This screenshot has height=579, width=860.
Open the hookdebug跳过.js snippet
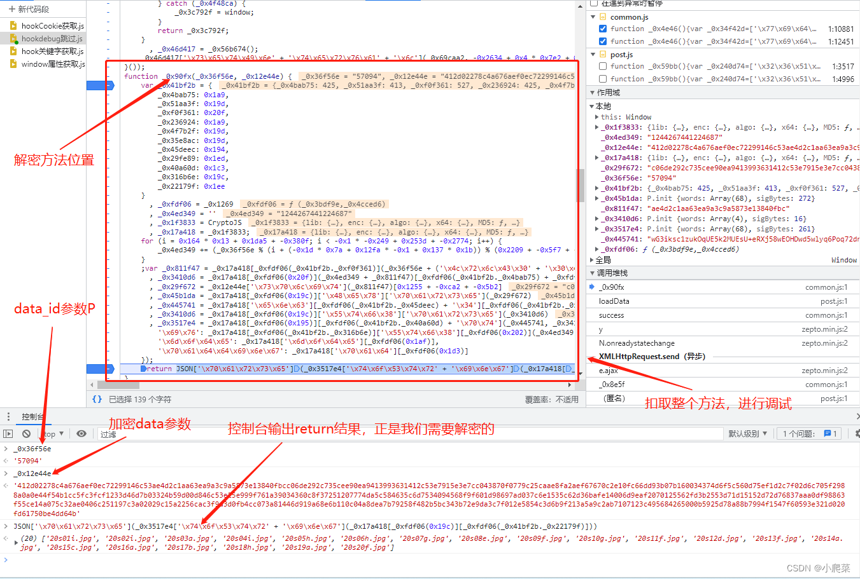52,39
